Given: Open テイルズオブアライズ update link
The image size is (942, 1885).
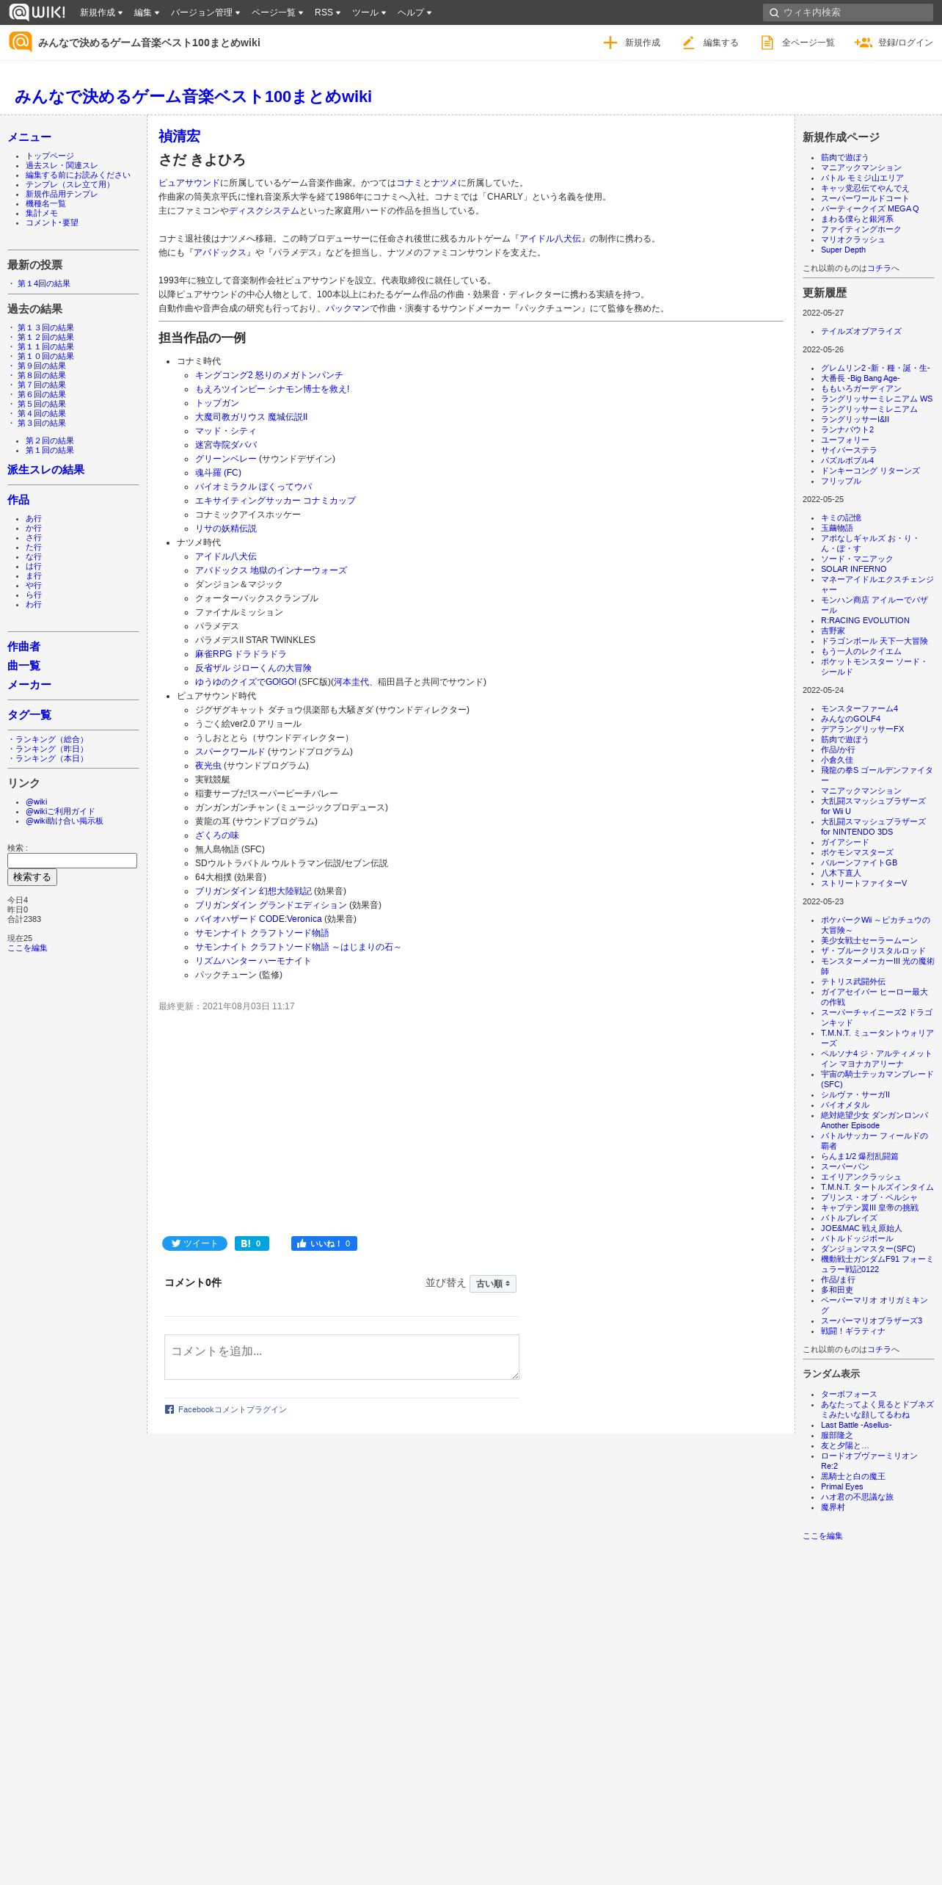Looking at the screenshot, I should click(861, 331).
